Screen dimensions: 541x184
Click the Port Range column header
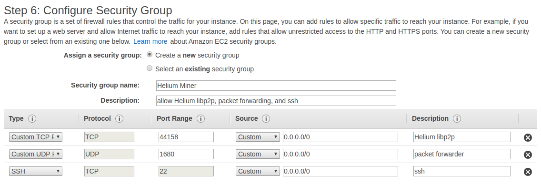174,118
